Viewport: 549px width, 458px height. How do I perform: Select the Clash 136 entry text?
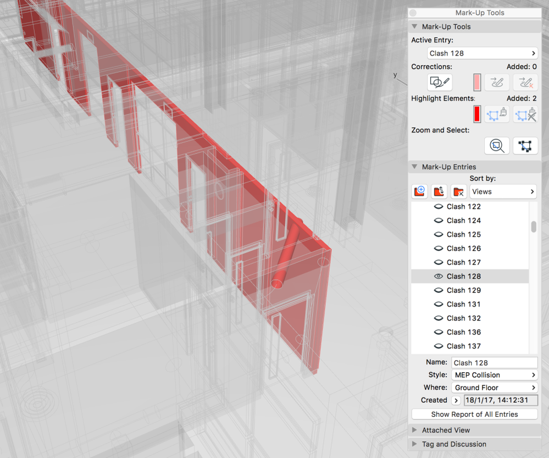click(464, 332)
